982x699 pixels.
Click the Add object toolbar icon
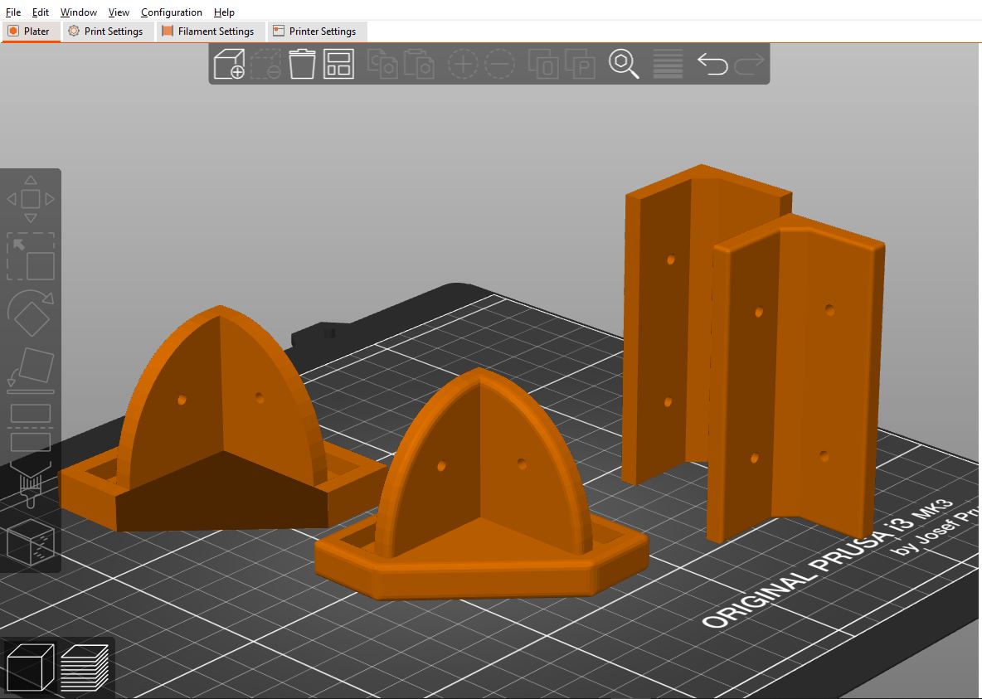tap(229, 64)
